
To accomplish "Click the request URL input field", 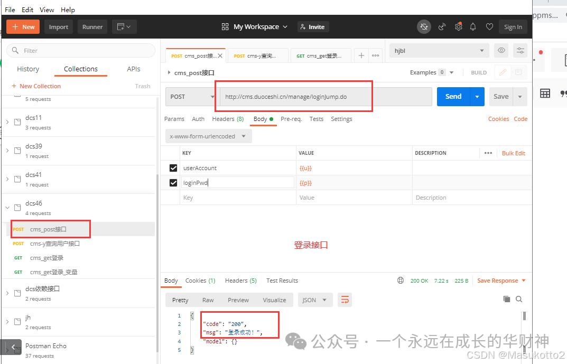I will point(326,97).
